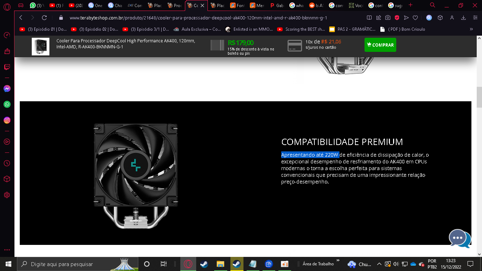This screenshot has height=271, width=482.
Task: Add to pinboard edit icon
Action: click(379, 18)
